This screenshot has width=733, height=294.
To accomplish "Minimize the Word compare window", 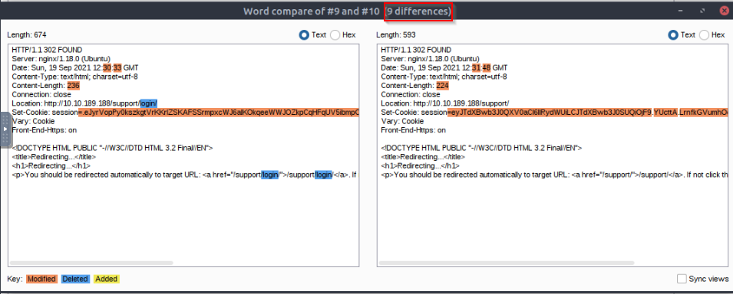I will [x=680, y=11].
